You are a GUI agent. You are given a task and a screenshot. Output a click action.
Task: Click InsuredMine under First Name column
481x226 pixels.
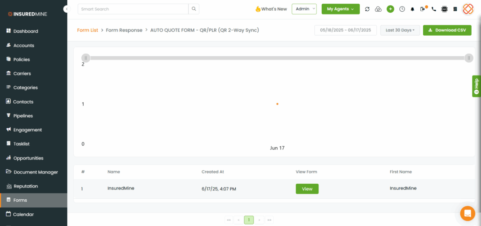(403, 188)
